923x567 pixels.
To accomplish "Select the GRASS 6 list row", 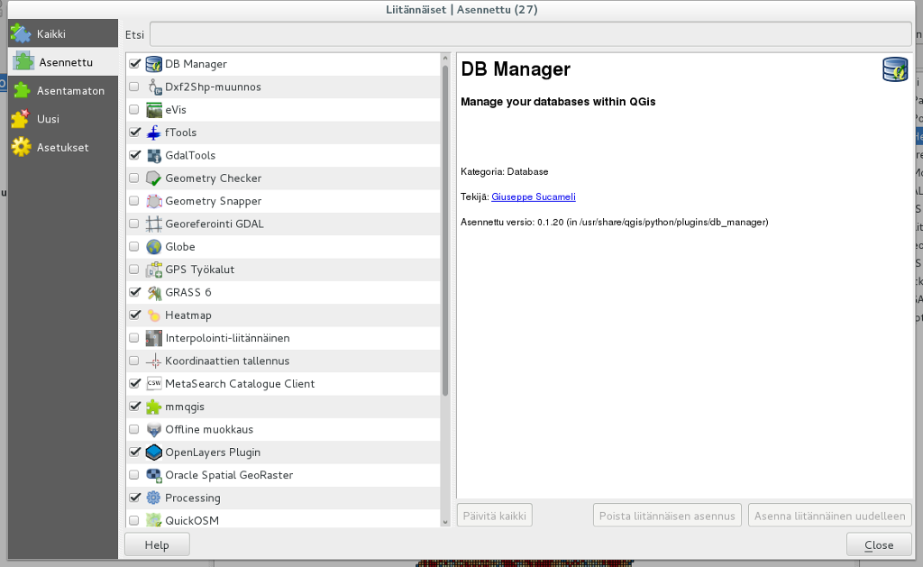I will point(283,293).
